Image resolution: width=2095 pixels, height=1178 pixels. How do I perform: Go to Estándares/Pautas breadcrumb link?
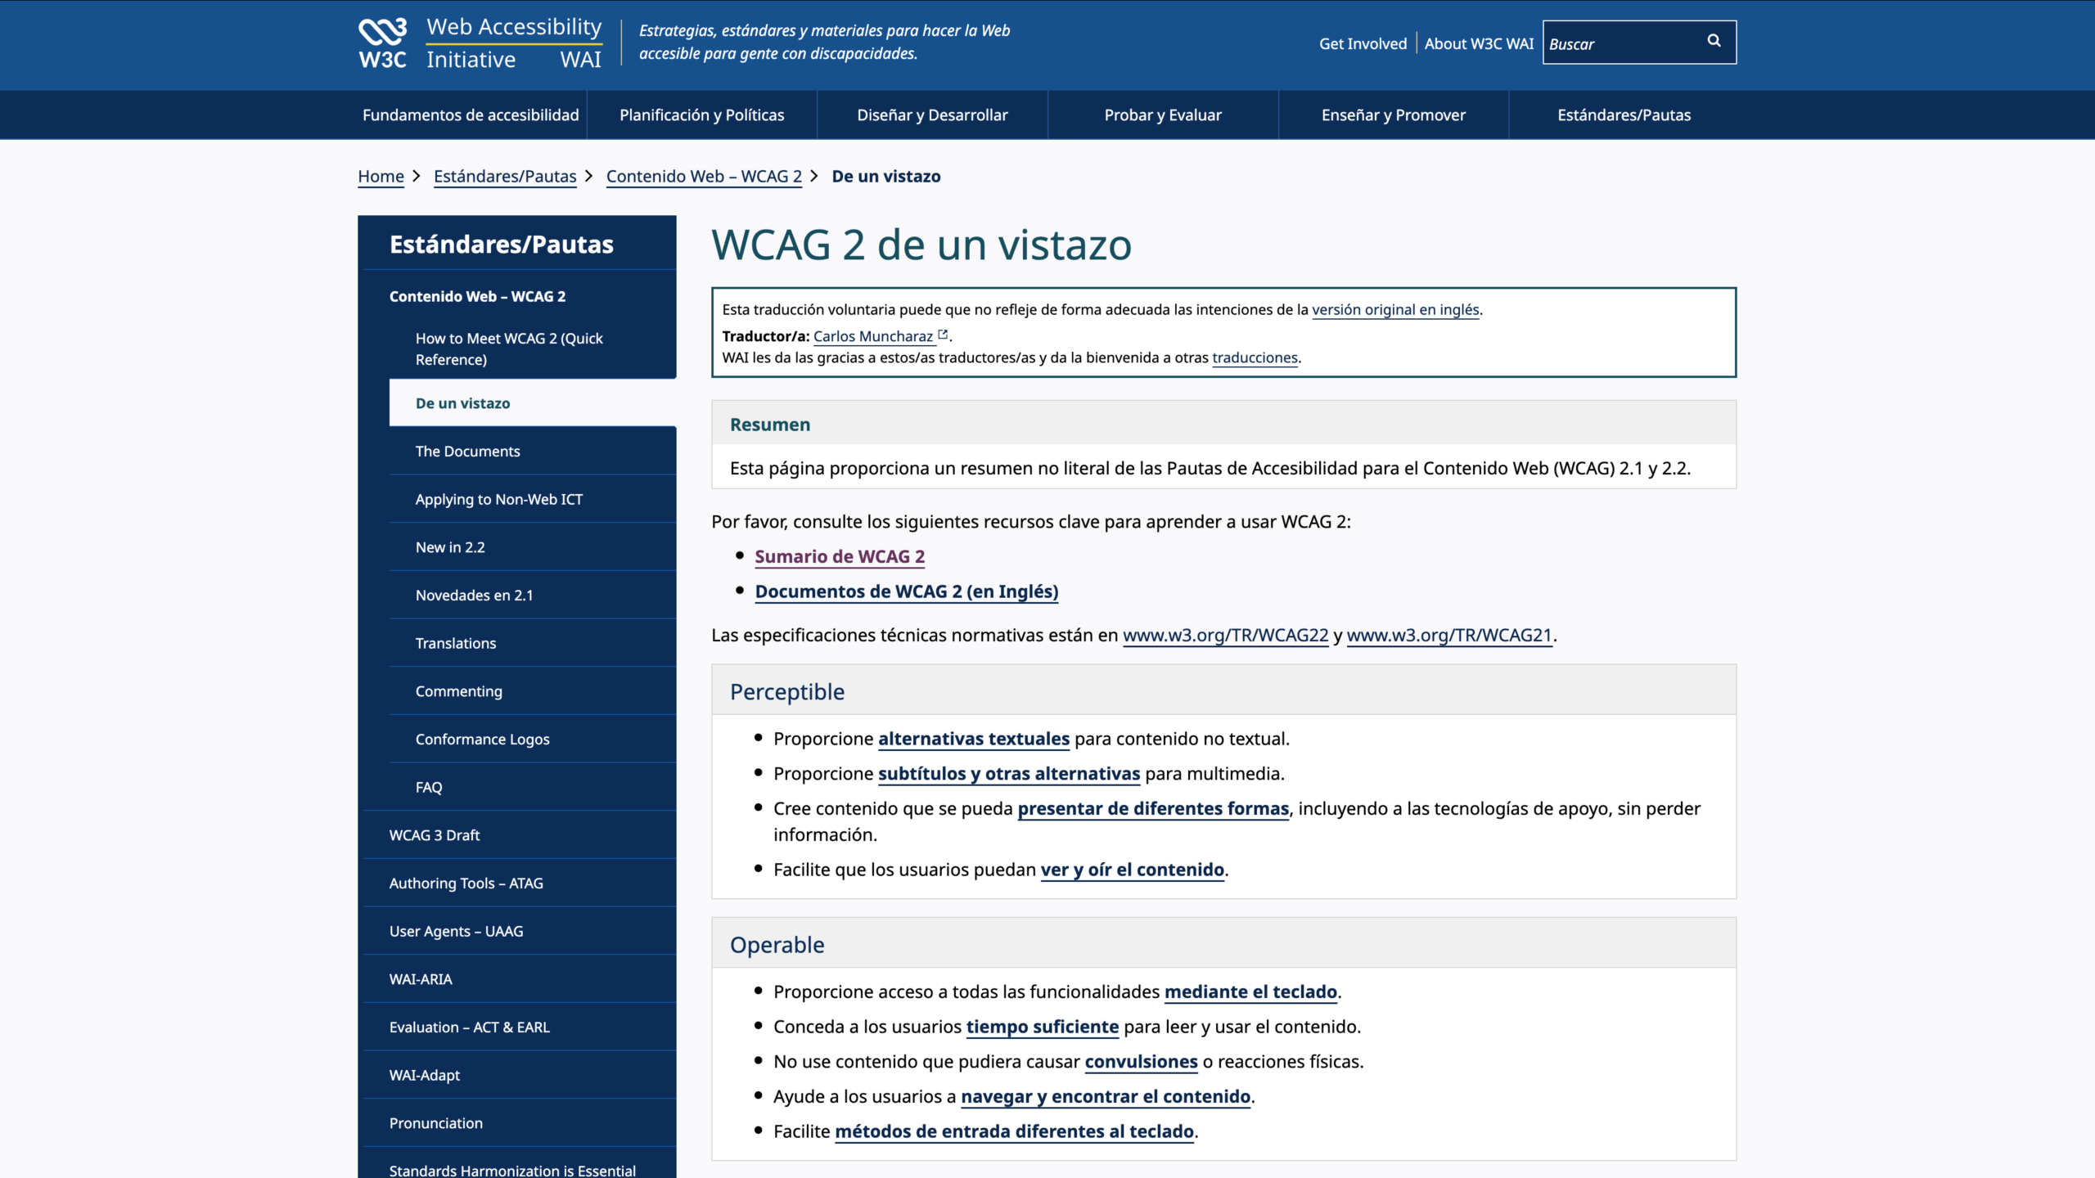click(505, 176)
